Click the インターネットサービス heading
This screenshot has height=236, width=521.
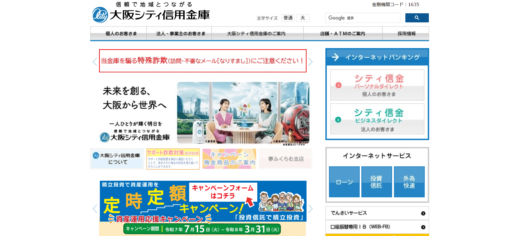click(x=377, y=156)
